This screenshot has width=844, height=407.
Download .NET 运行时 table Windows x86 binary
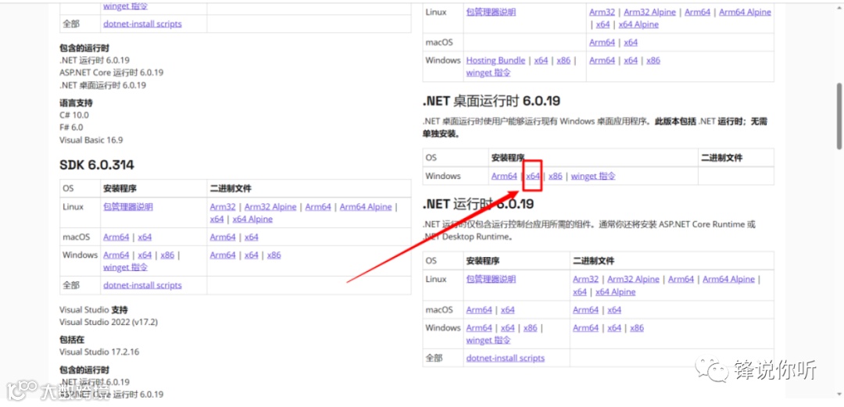[x=637, y=328]
